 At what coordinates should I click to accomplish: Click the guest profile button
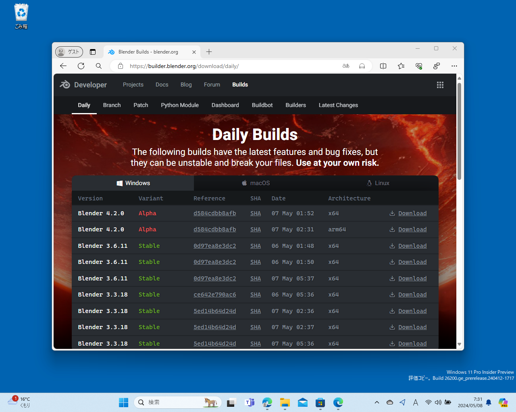[x=69, y=52]
